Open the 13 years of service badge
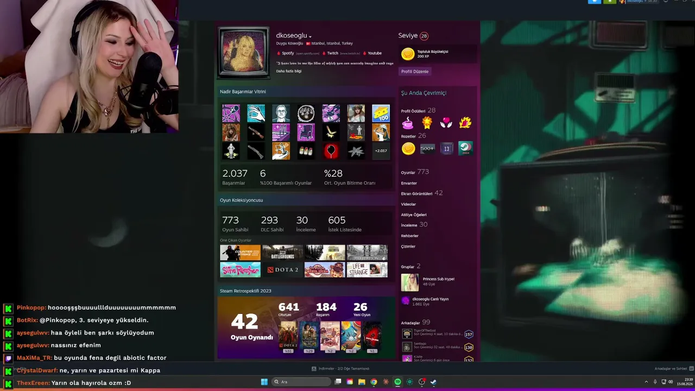The image size is (695, 391). pos(446,148)
